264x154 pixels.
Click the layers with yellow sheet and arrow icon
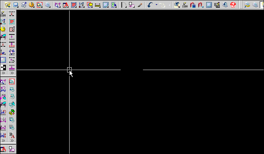247,5
